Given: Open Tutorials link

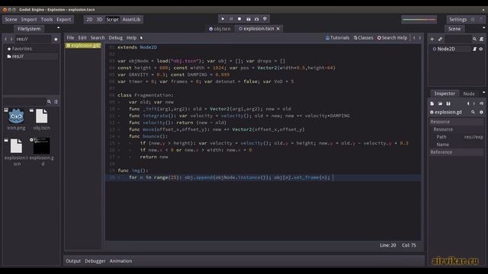Looking at the screenshot, I should click(x=337, y=37).
